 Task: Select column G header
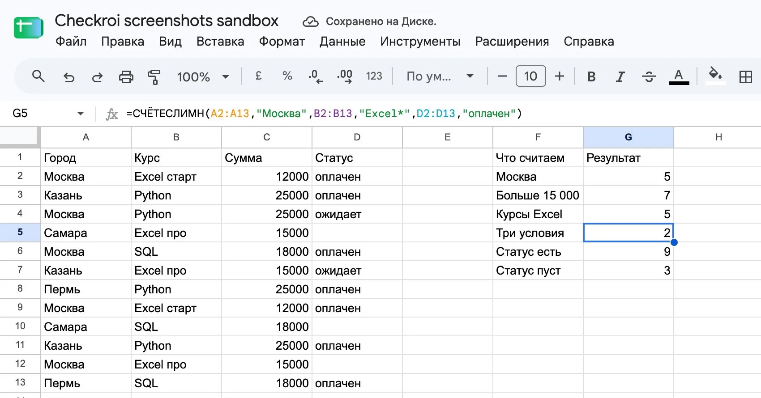(x=628, y=137)
